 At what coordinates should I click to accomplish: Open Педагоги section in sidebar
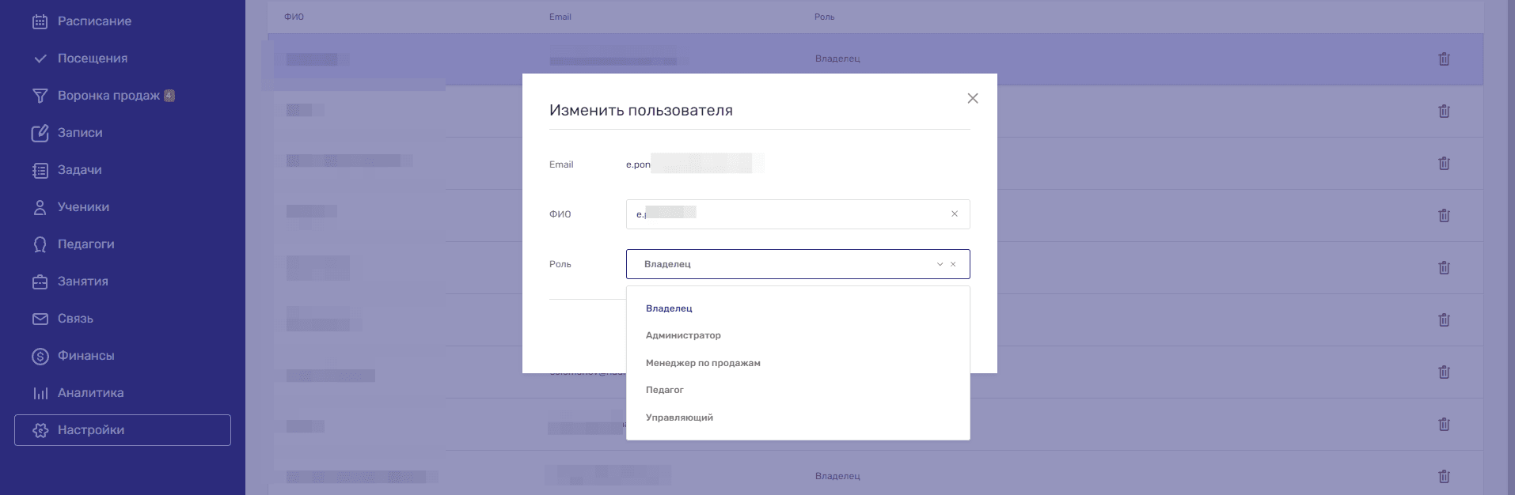pyautogui.click(x=85, y=244)
